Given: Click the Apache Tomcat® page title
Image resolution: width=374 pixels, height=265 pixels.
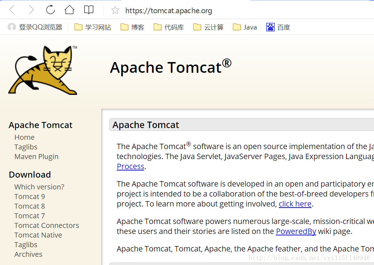Looking at the screenshot, I should (171, 67).
